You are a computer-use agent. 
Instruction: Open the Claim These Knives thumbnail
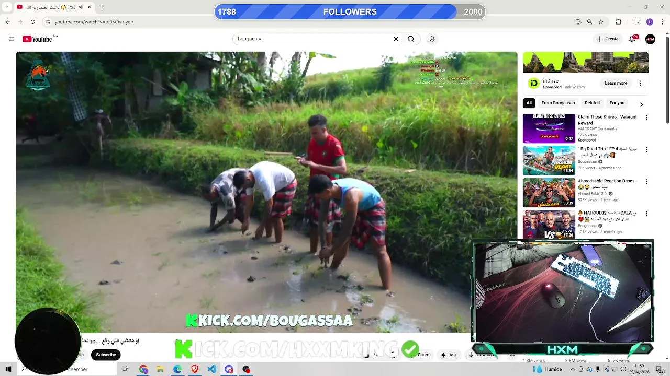point(549,128)
